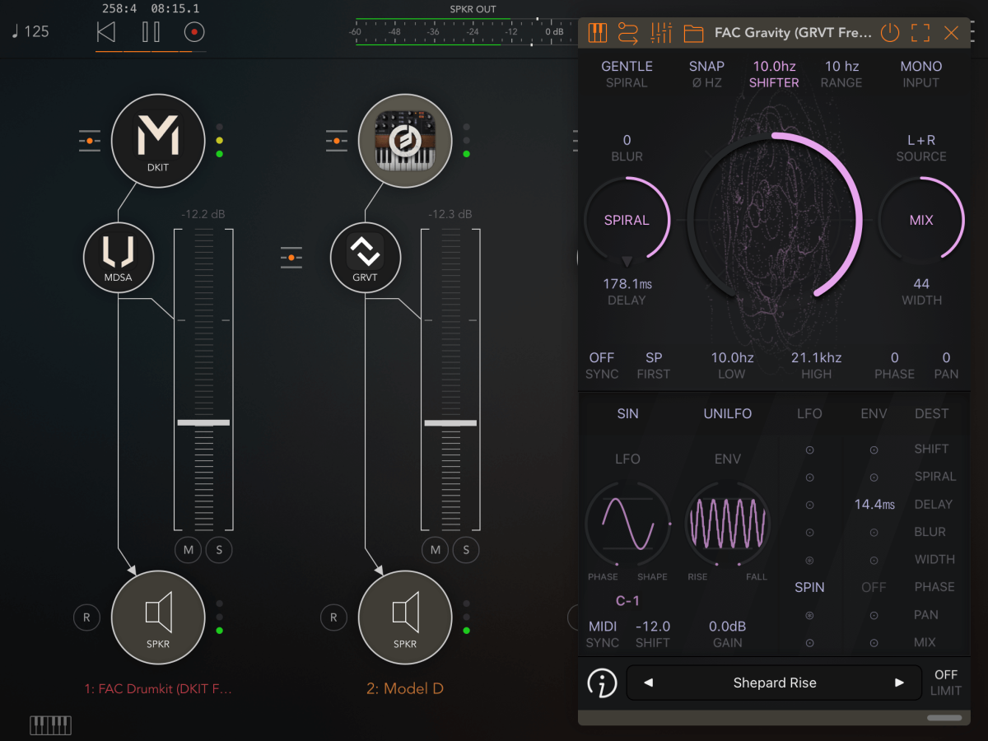The height and width of the screenshot is (741, 988).
Task: Show the mixer's on-screen keyboard icon
Action: [51, 725]
